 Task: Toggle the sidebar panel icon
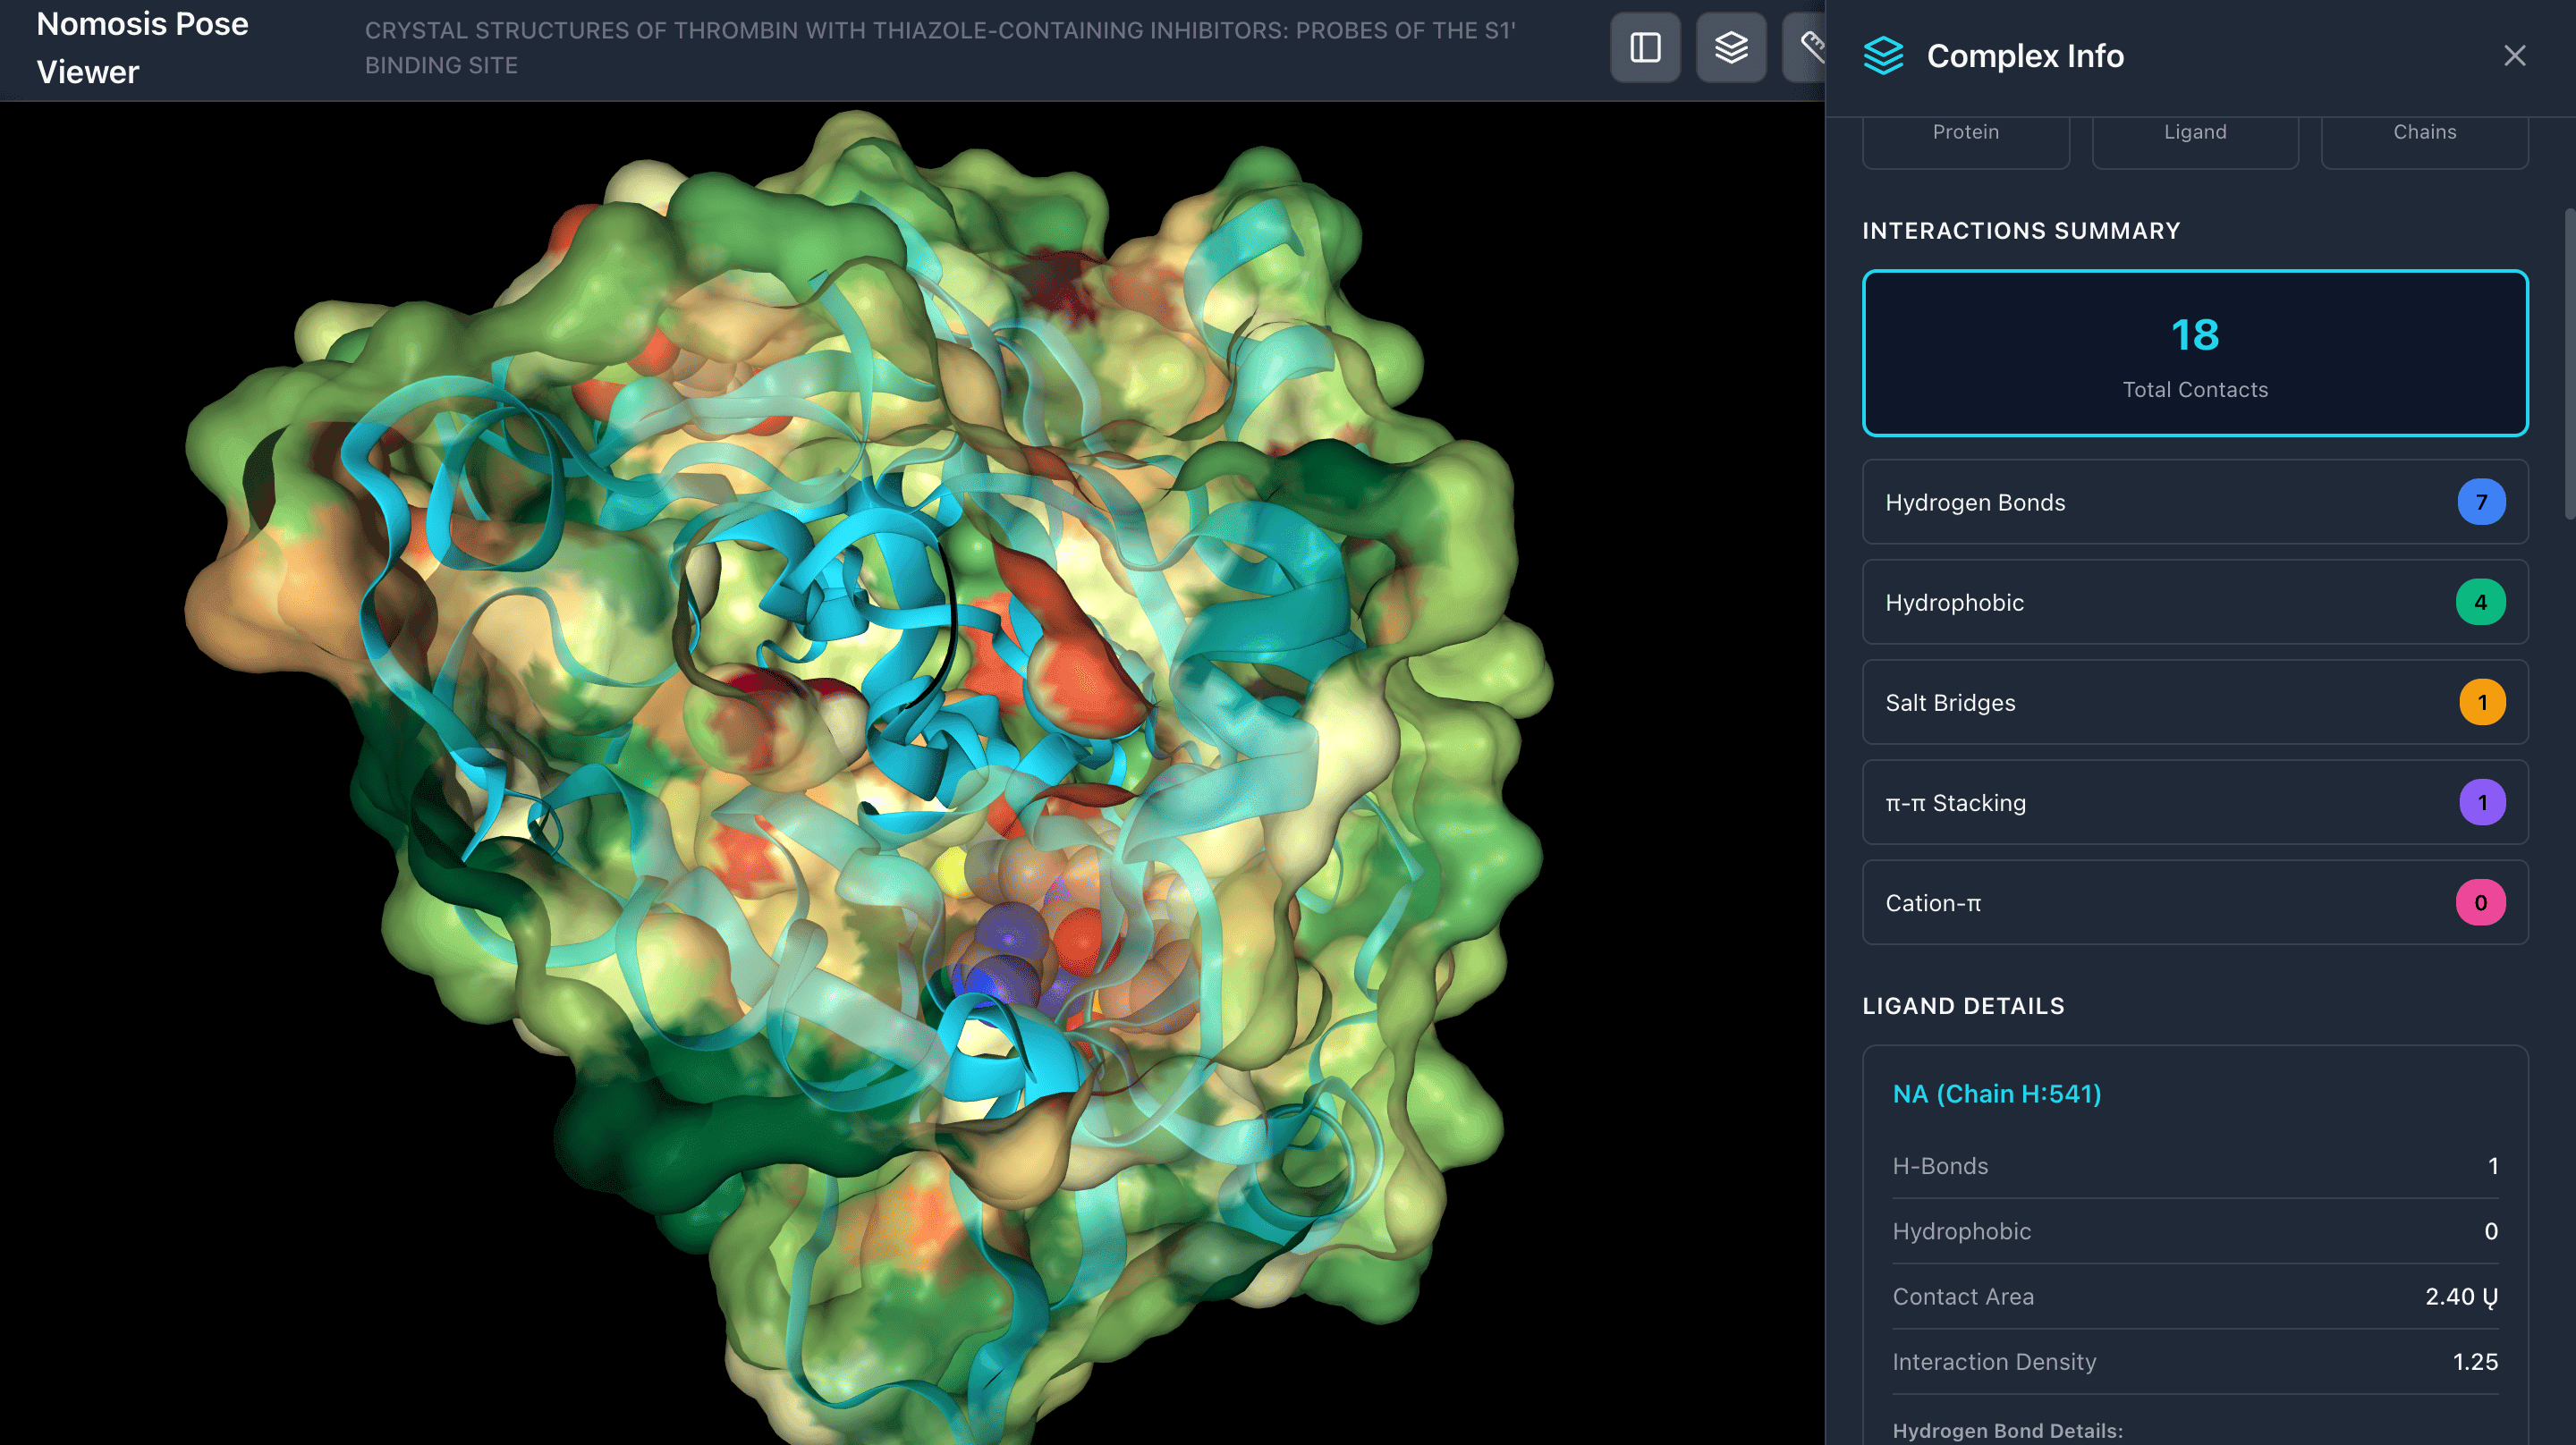coord(1645,48)
